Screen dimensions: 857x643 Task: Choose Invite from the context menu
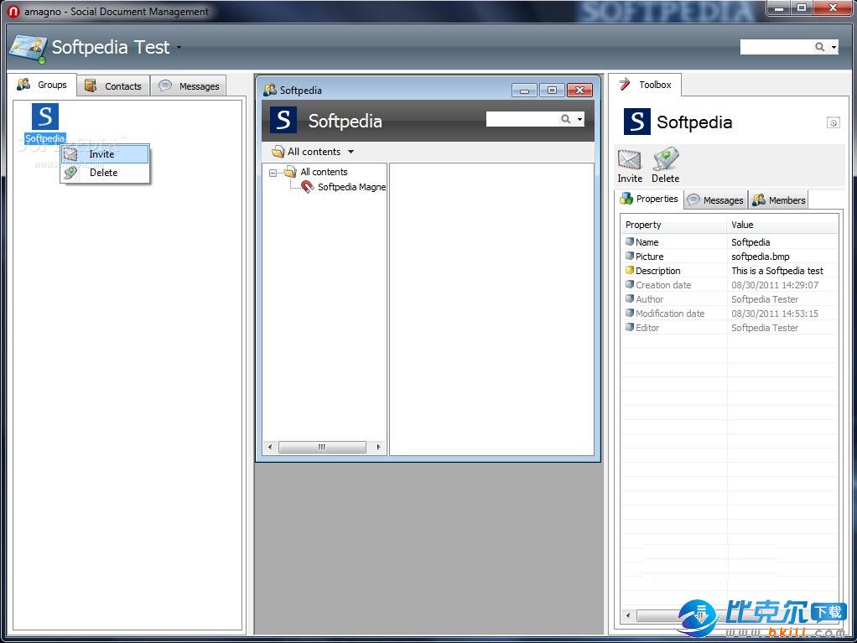(104, 154)
